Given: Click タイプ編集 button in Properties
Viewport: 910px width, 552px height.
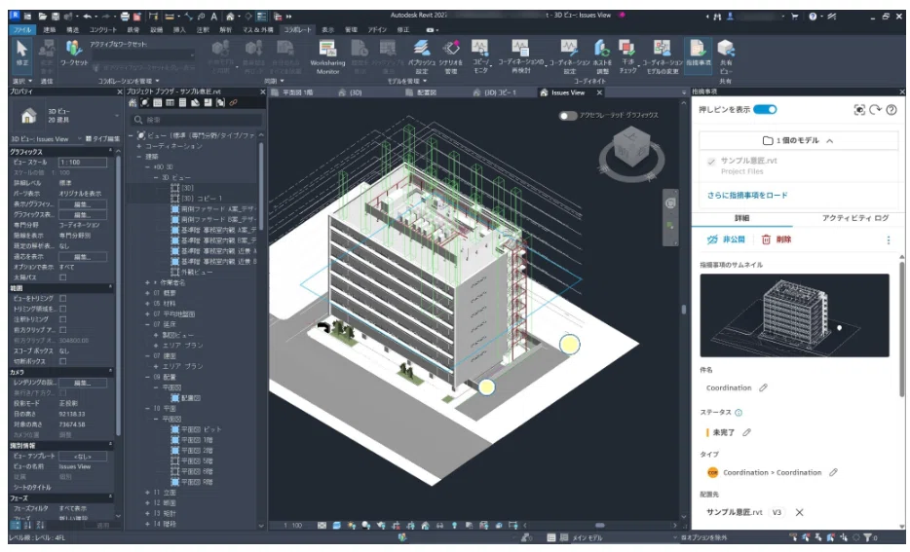Looking at the screenshot, I should click(102, 139).
